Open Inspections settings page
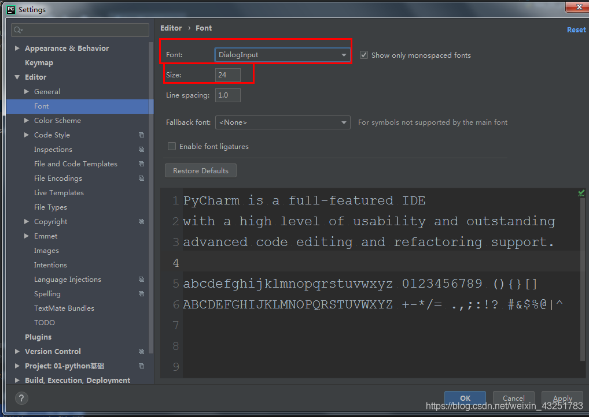Screen dimensions: 589x417 [x=53, y=149]
